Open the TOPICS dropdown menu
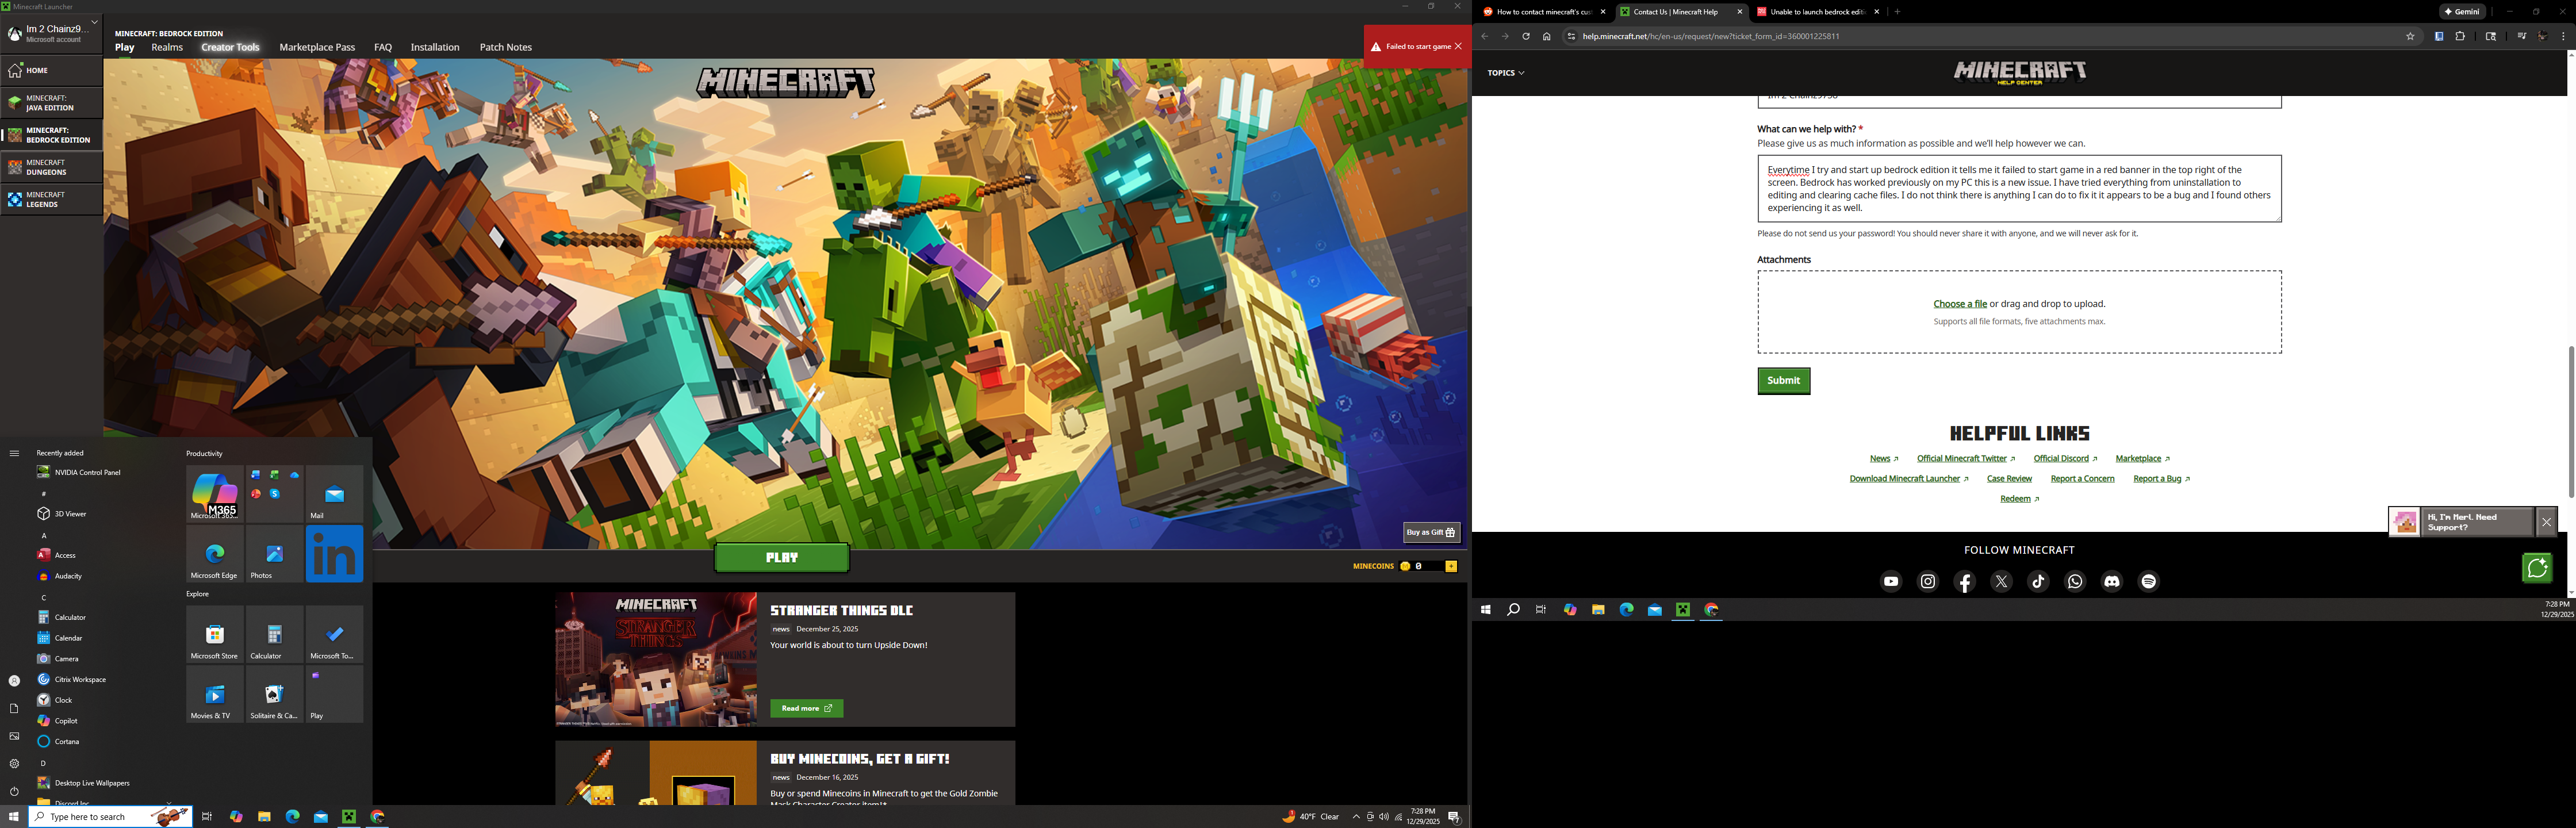2576x828 pixels. click(x=1505, y=73)
